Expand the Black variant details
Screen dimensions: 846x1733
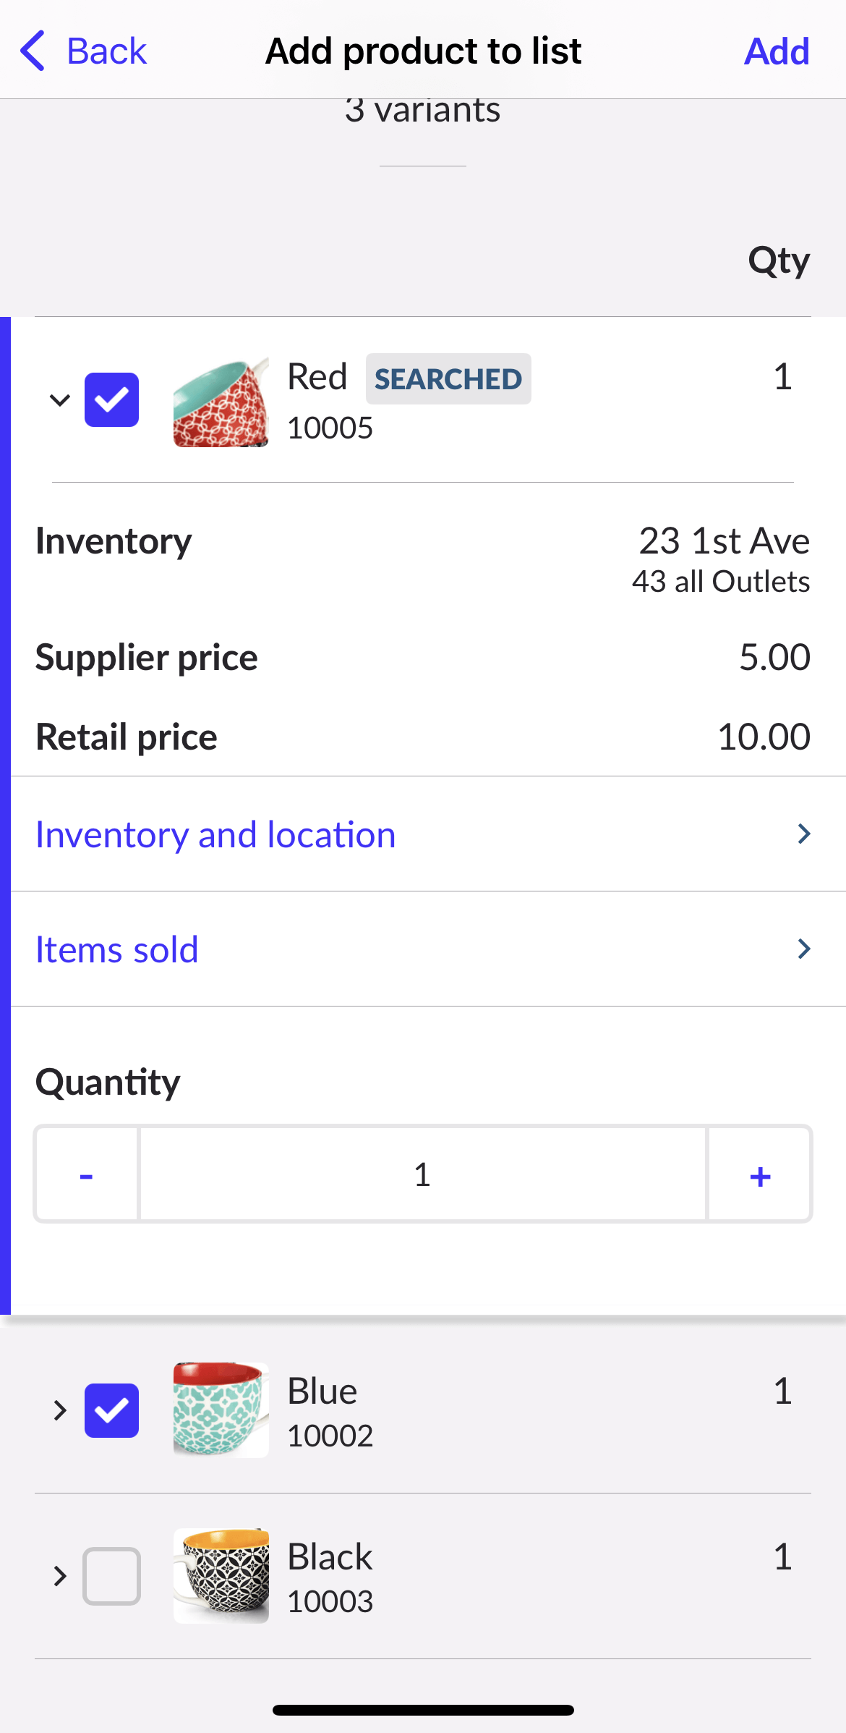pyautogui.click(x=60, y=1576)
